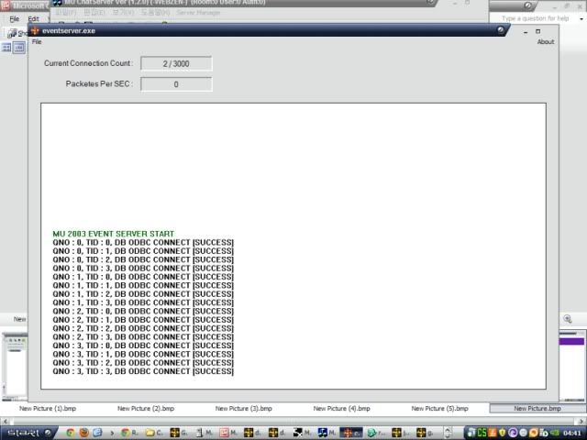This screenshot has height=440, width=587.
Task: Click the Packets Per SEC value field
Action: (x=176, y=84)
